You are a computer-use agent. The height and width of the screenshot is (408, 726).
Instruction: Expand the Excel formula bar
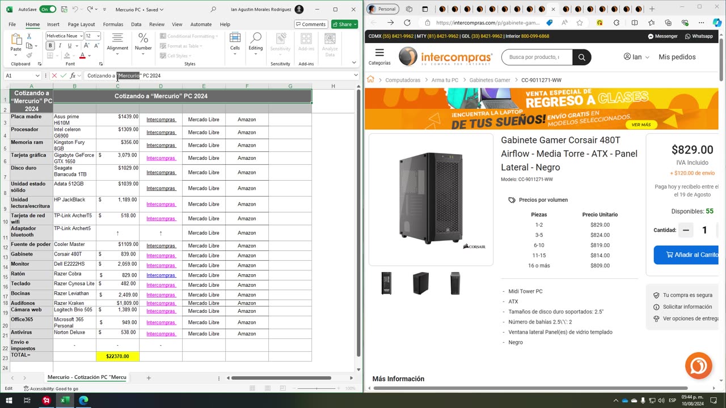(356, 75)
